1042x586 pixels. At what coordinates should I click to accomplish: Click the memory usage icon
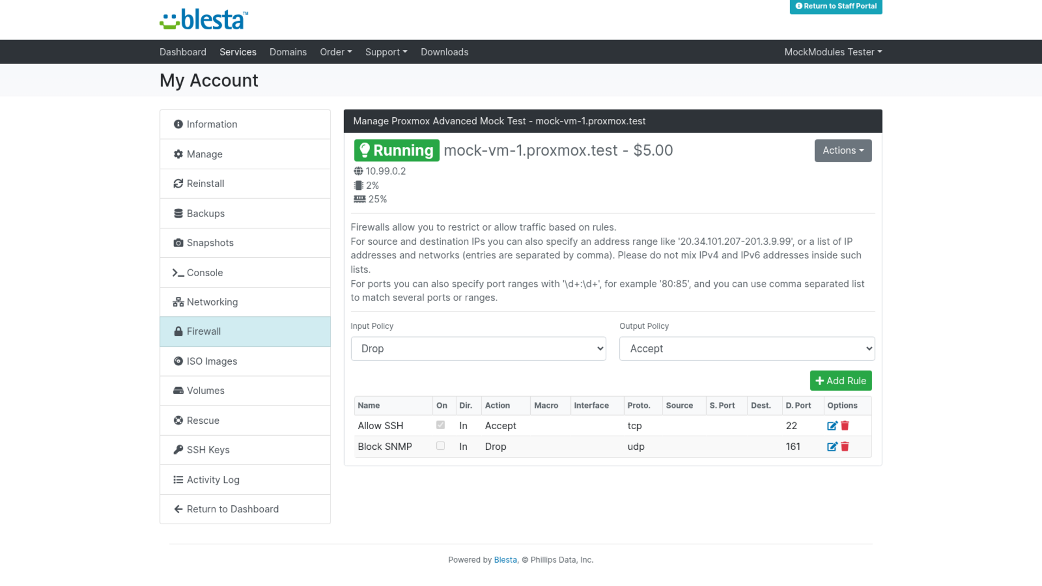pos(359,199)
